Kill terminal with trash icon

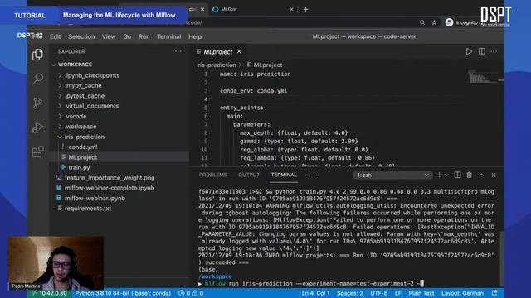point(469,175)
